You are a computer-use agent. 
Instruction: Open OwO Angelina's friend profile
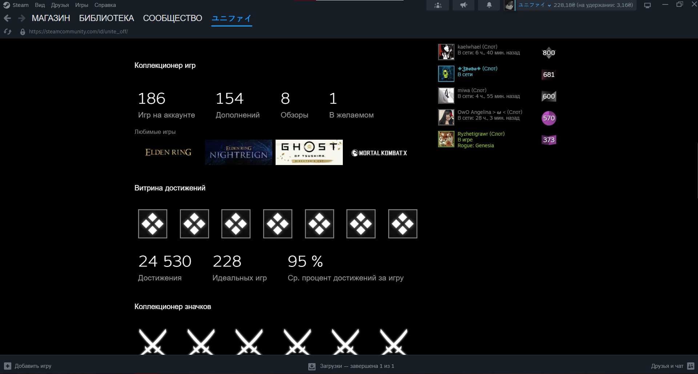click(x=490, y=112)
